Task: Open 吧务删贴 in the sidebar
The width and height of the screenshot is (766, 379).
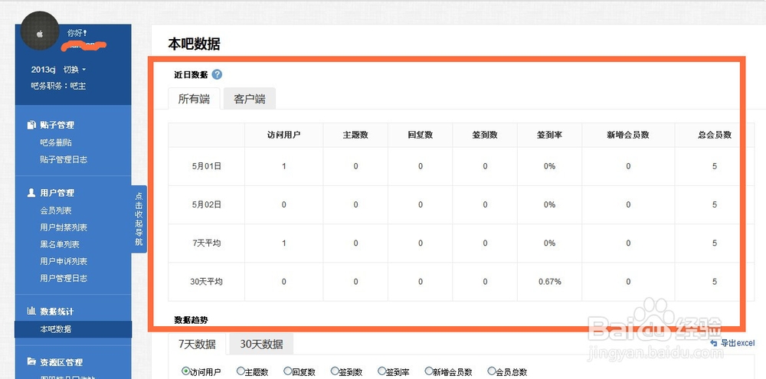Action: coord(56,142)
